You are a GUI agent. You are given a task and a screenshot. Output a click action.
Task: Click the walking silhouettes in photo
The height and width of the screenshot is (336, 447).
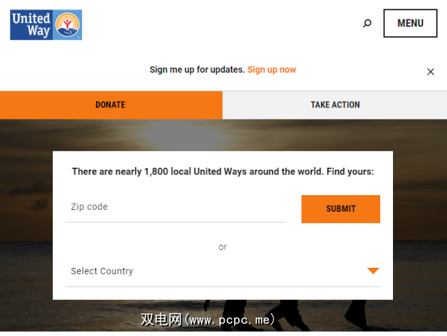(285, 315)
